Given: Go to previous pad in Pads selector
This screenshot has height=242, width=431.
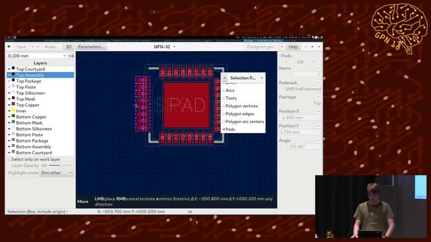Looking at the screenshot, I should click(x=286, y=62).
